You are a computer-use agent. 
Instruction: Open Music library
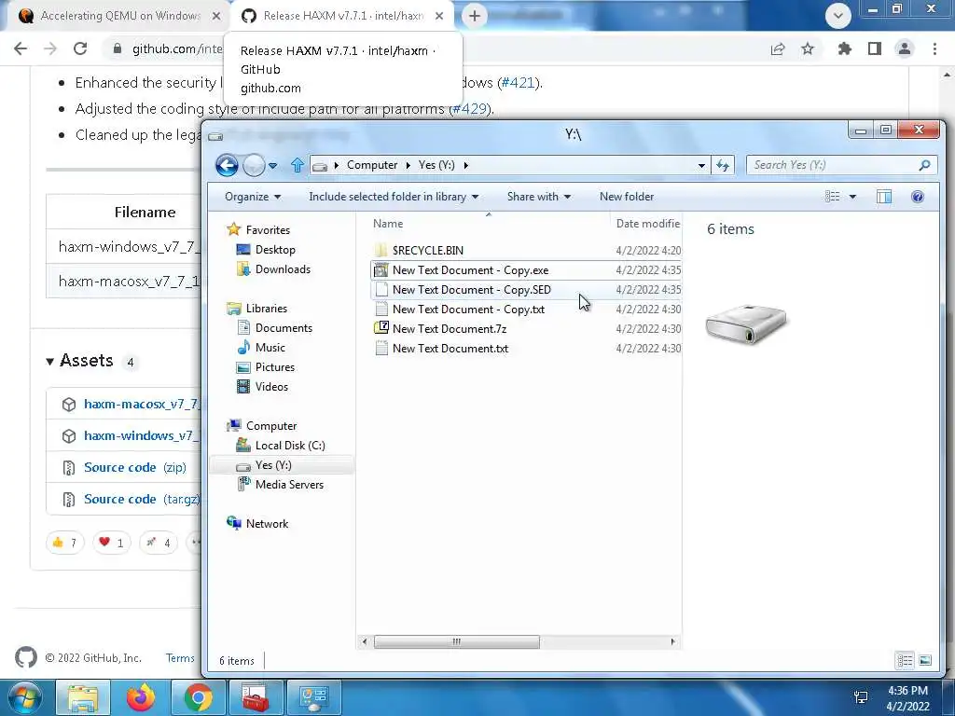[270, 348]
